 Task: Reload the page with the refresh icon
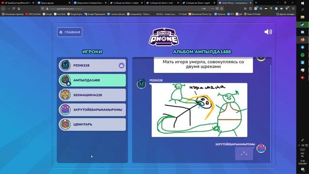[x=14, y=9]
